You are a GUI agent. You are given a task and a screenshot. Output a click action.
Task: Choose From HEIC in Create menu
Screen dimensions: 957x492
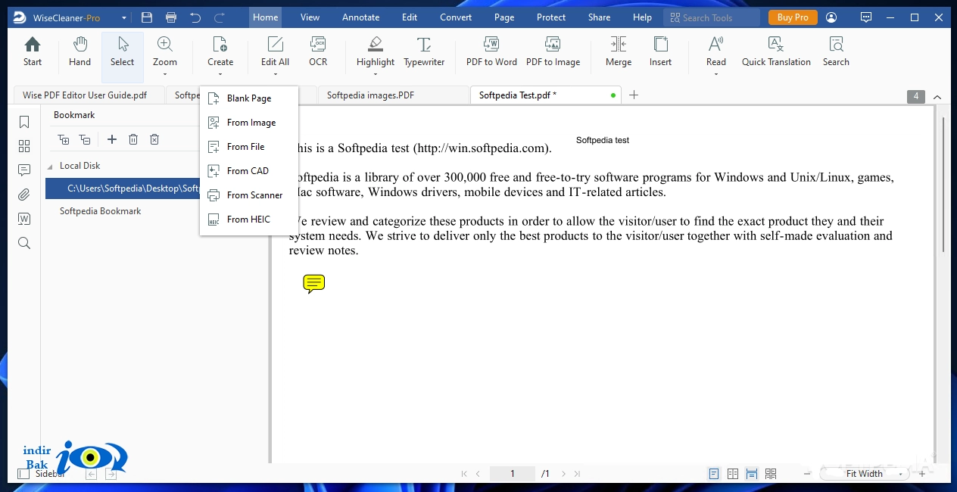249,220
